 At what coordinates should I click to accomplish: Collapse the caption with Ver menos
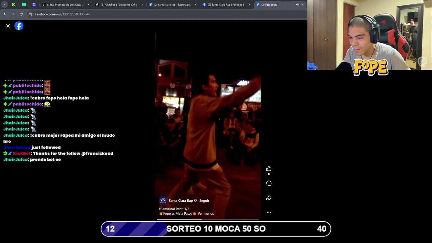tap(206, 213)
